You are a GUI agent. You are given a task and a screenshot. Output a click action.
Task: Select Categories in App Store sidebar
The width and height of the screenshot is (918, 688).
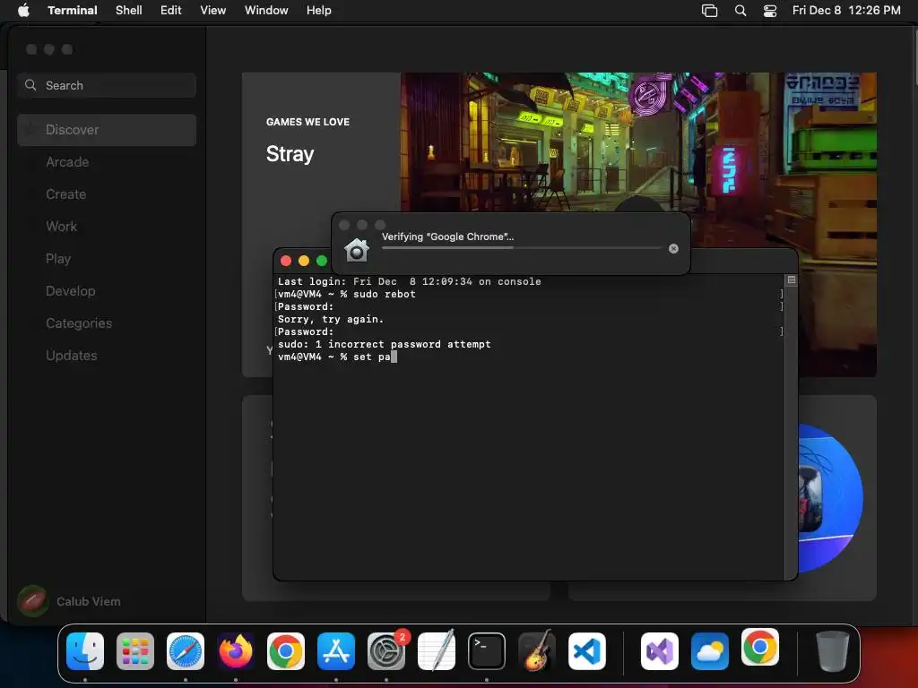pos(107,322)
